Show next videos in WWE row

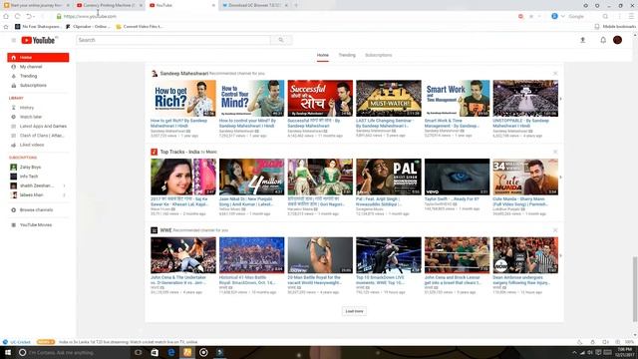(560, 255)
